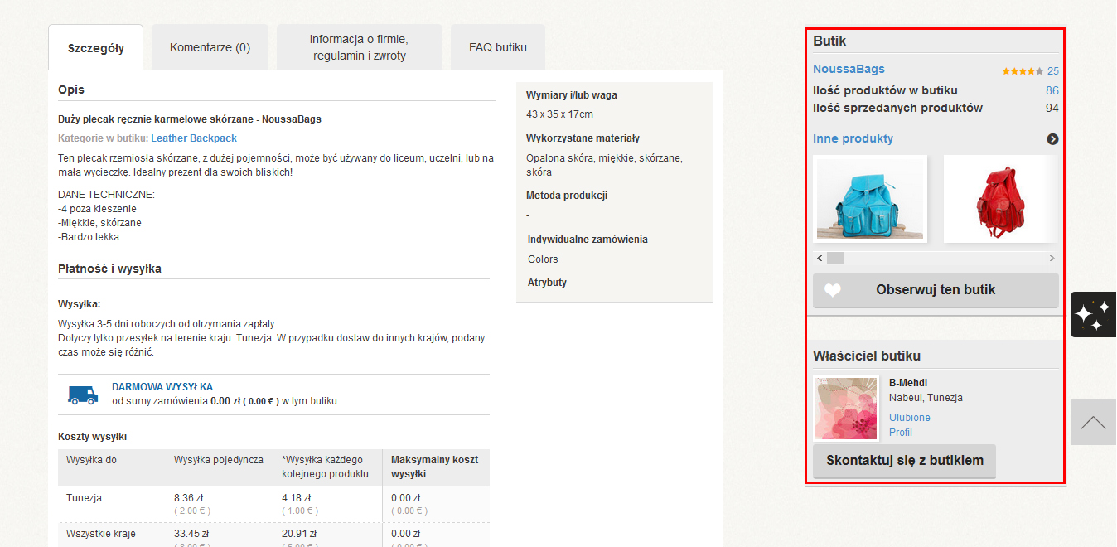Screen dimensions: 1117x547
Task: Click Skontaktuj się z butikiem button
Action: click(905, 461)
